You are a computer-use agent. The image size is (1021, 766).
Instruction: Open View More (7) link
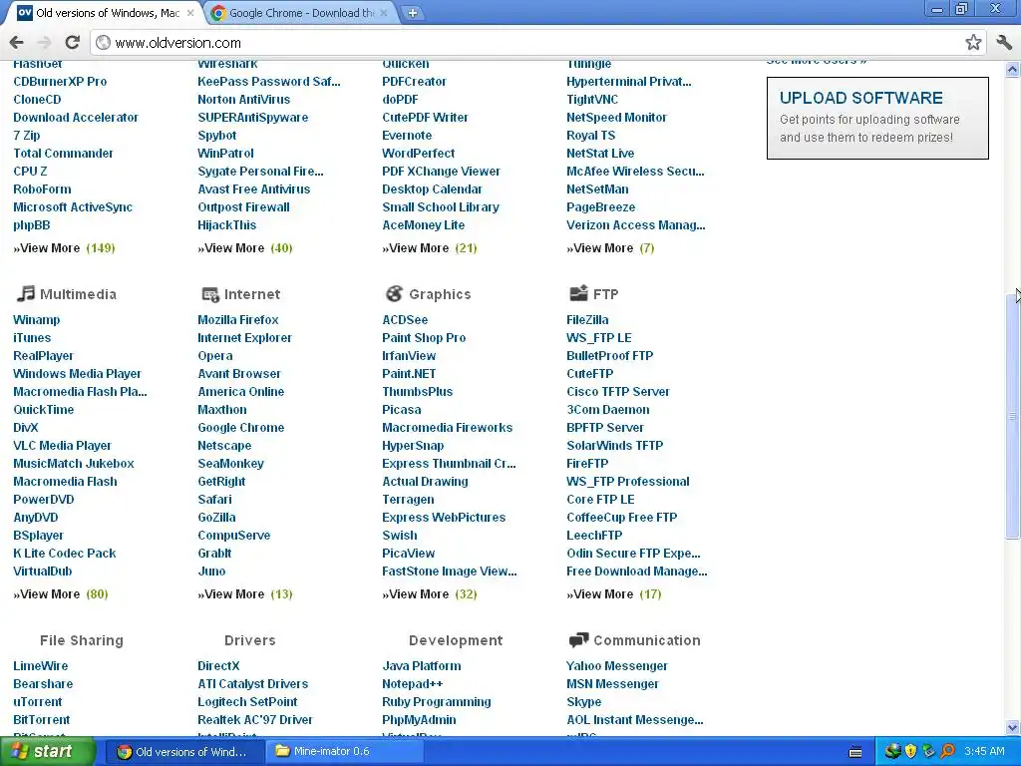pyautogui.click(x=611, y=248)
